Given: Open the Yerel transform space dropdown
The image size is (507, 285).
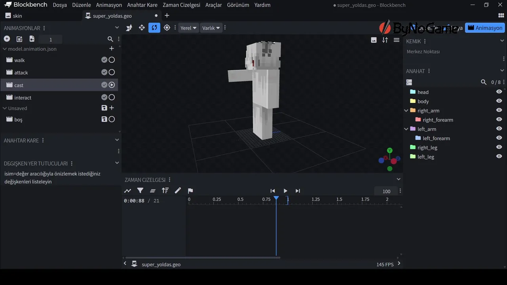Looking at the screenshot, I should [188, 28].
